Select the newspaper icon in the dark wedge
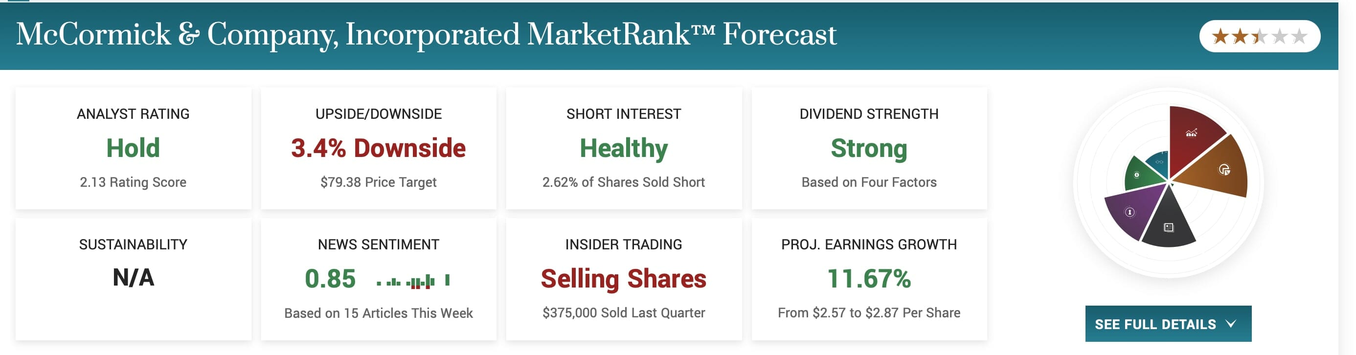Image resolution: width=1356 pixels, height=355 pixels. [1169, 227]
